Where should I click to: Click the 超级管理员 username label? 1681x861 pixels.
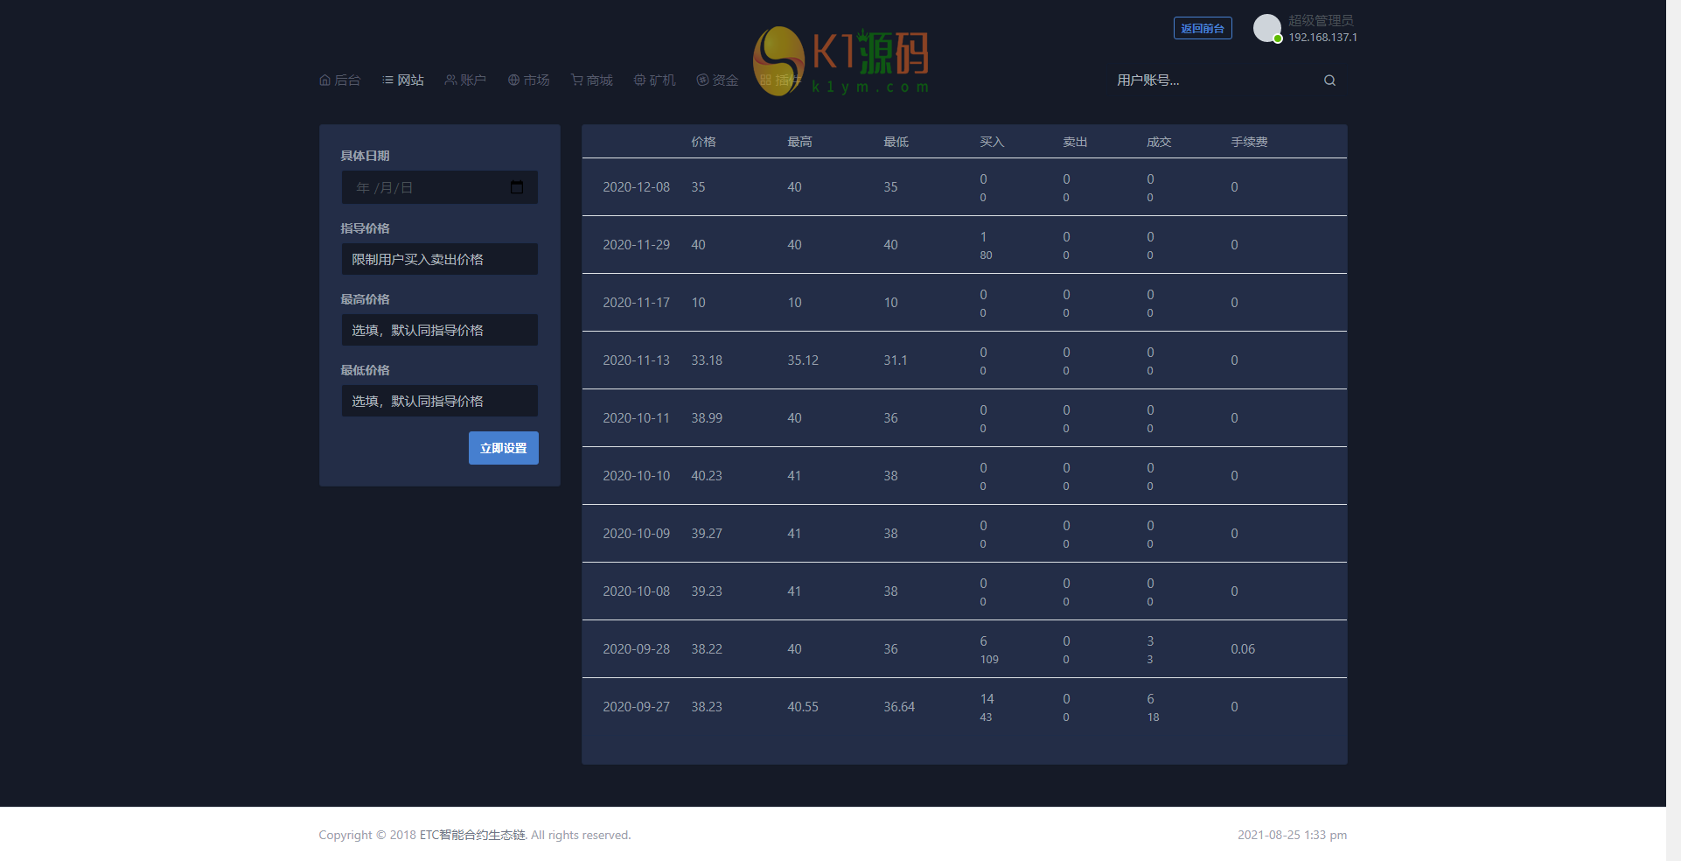pyautogui.click(x=1321, y=20)
